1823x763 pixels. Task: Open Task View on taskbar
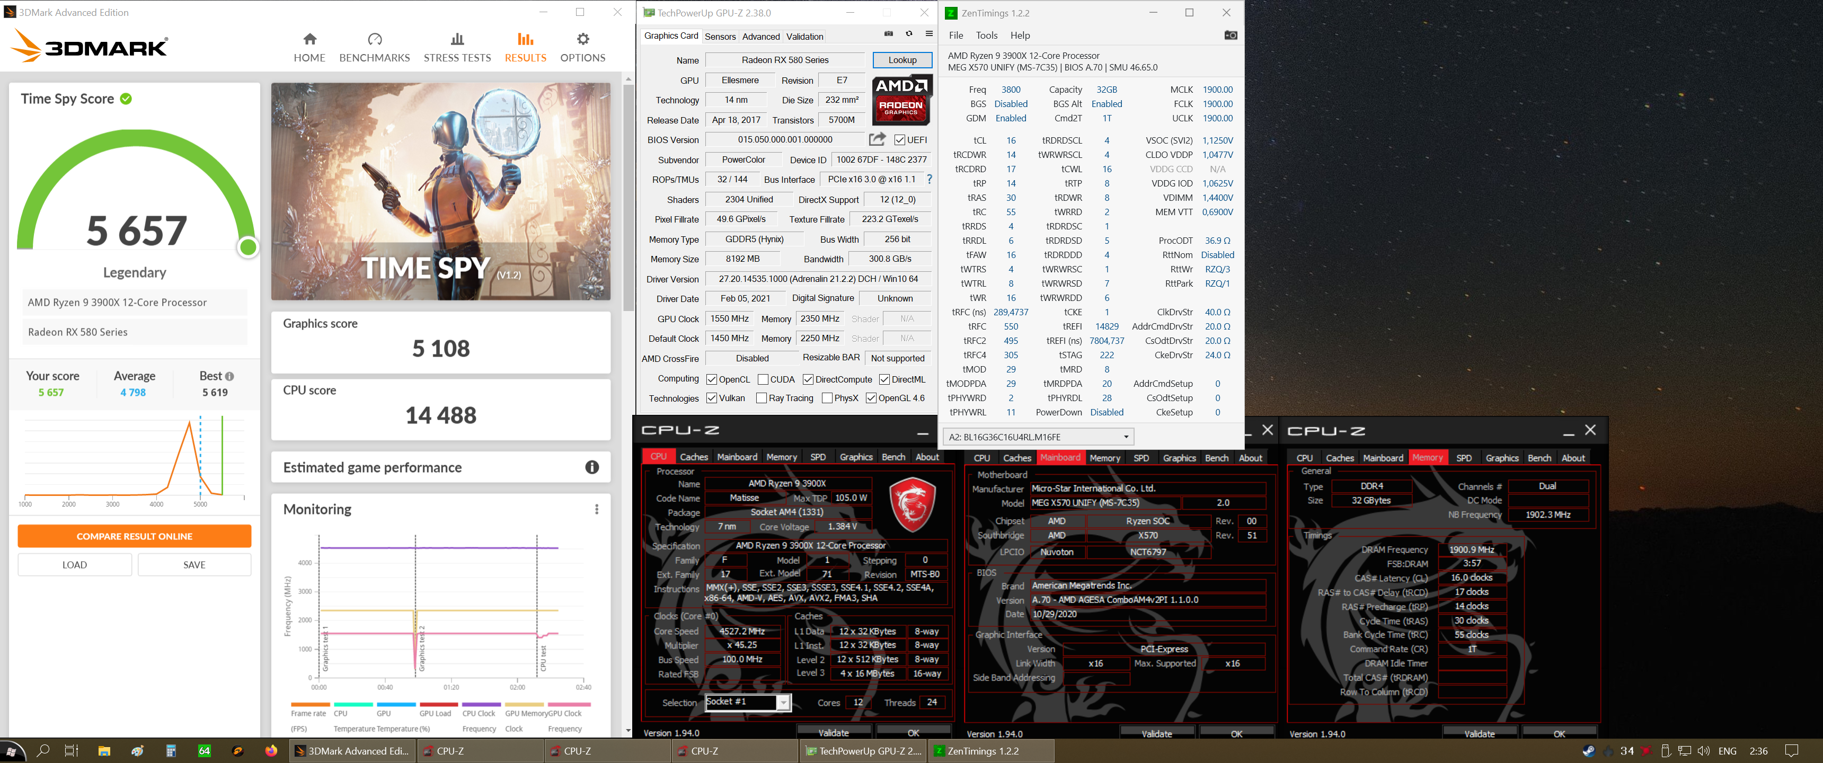(x=72, y=751)
